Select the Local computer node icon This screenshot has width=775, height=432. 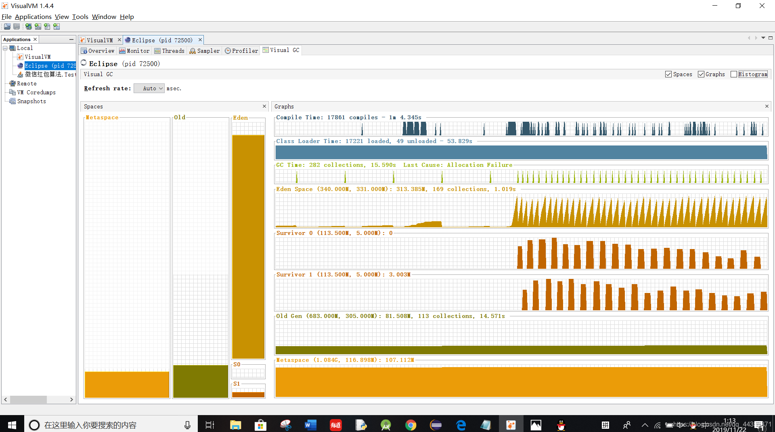pos(13,48)
